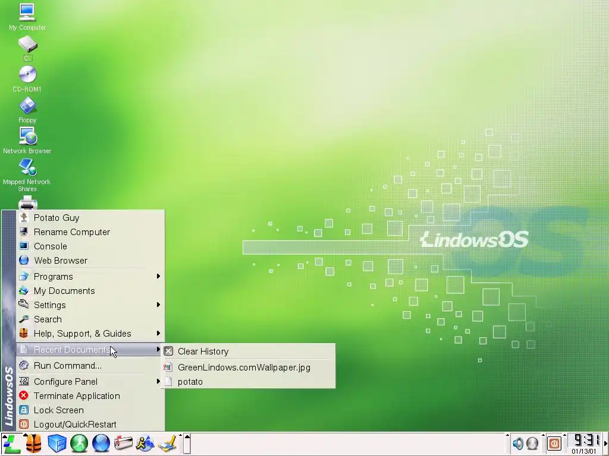Click the green running man panel icon
Viewport: 609px width, 456px height.
point(79,444)
